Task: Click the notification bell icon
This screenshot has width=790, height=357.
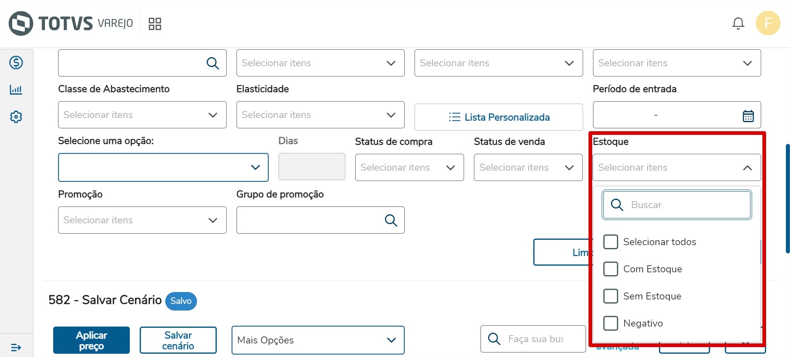Action: pos(738,23)
